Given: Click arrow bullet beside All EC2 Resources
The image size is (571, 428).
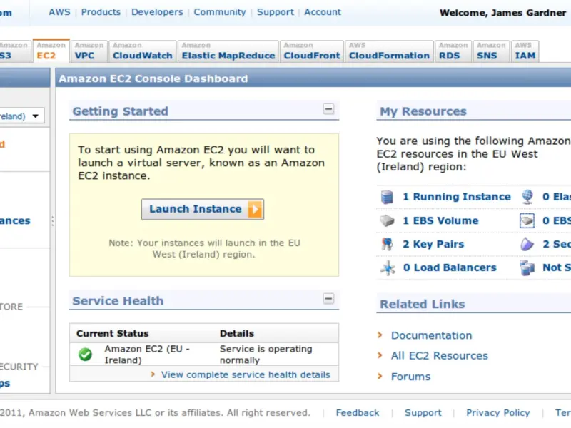Looking at the screenshot, I should click(x=380, y=355).
